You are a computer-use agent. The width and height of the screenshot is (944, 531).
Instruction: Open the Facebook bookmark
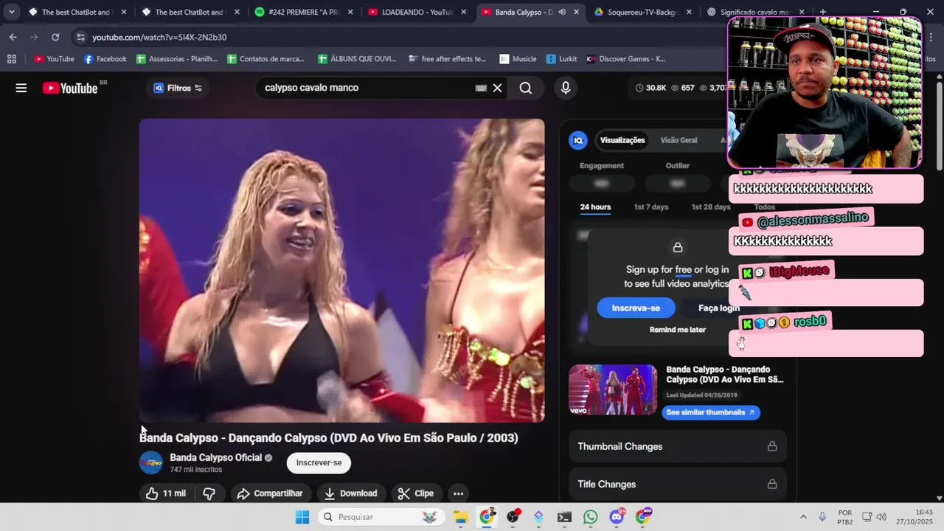[105, 59]
